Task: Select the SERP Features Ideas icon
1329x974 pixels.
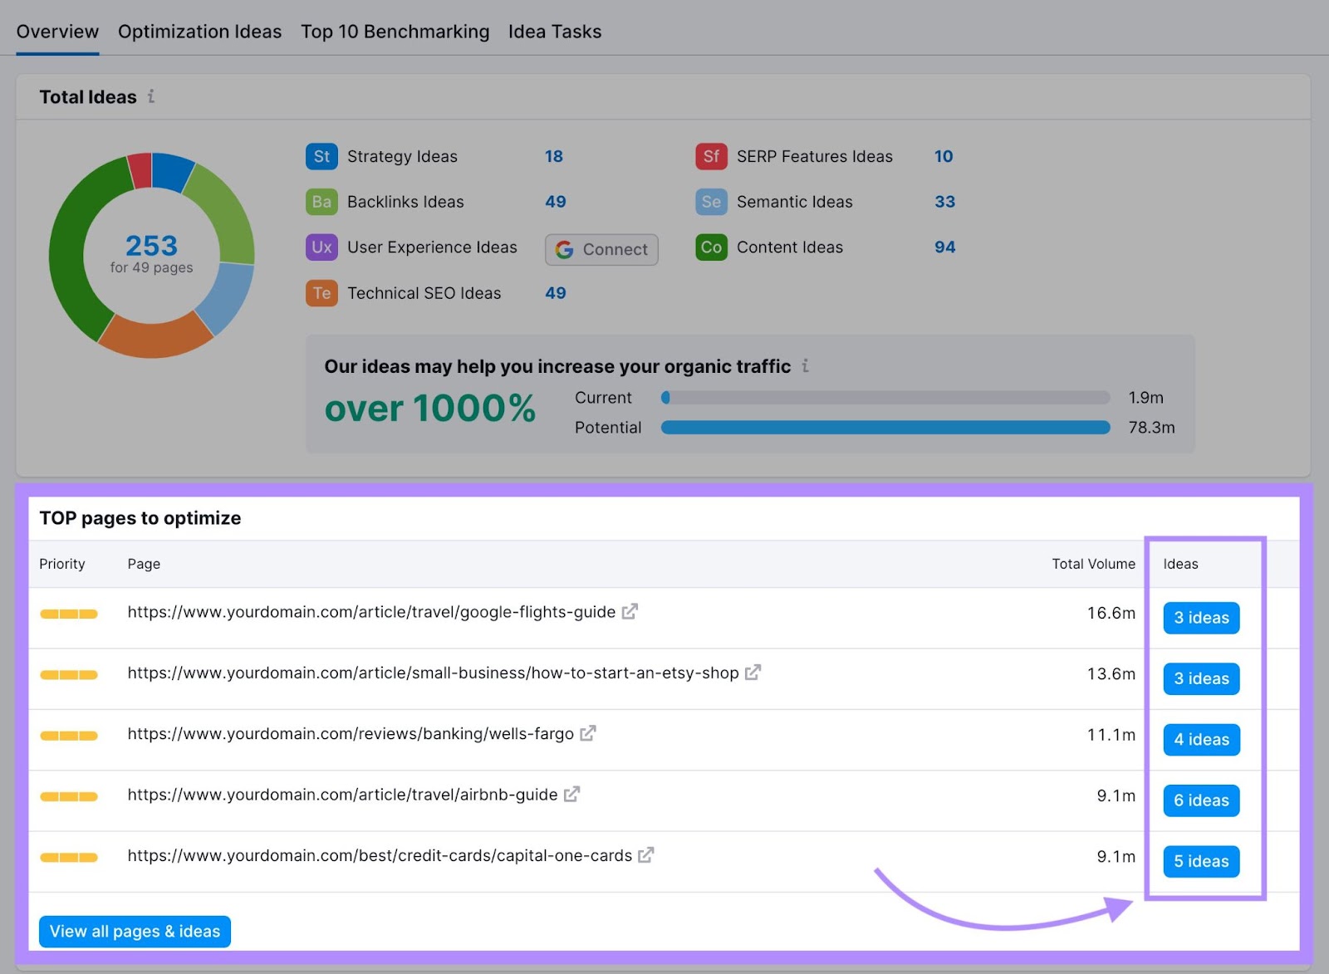Action: click(x=711, y=156)
